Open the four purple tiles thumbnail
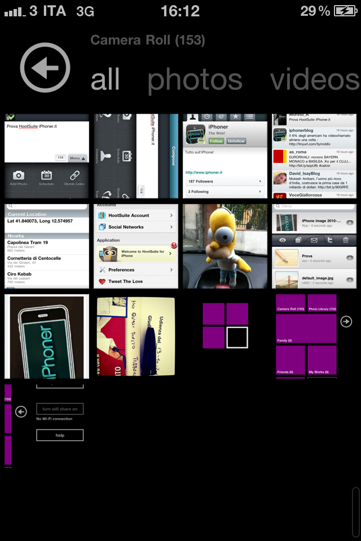The width and height of the screenshot is (361, 541). pos(225,336)
